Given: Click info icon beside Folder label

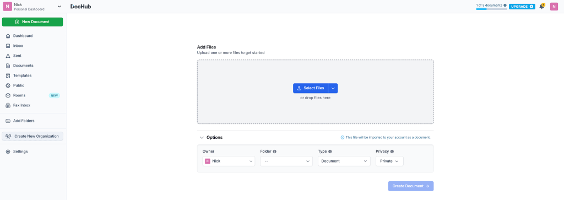Looking at the screenshot, I should click(x=274, y=152).
